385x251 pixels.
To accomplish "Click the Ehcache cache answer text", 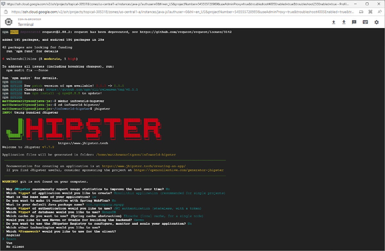I will [x=163, y=216].
